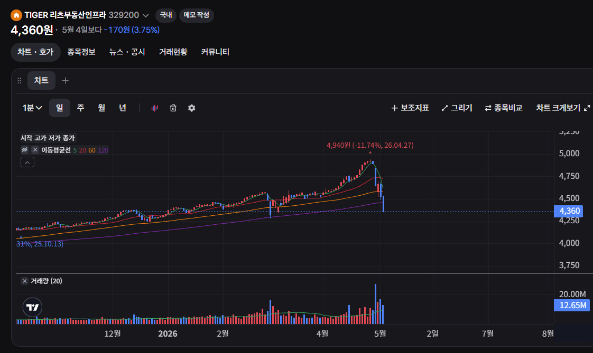Open the 커뮤니티 tab
This screenshot has width=593, height=353.
215,52
